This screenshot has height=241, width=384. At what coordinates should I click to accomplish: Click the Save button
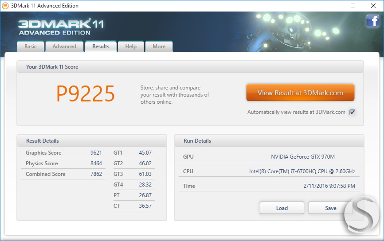tap(331, 208)
